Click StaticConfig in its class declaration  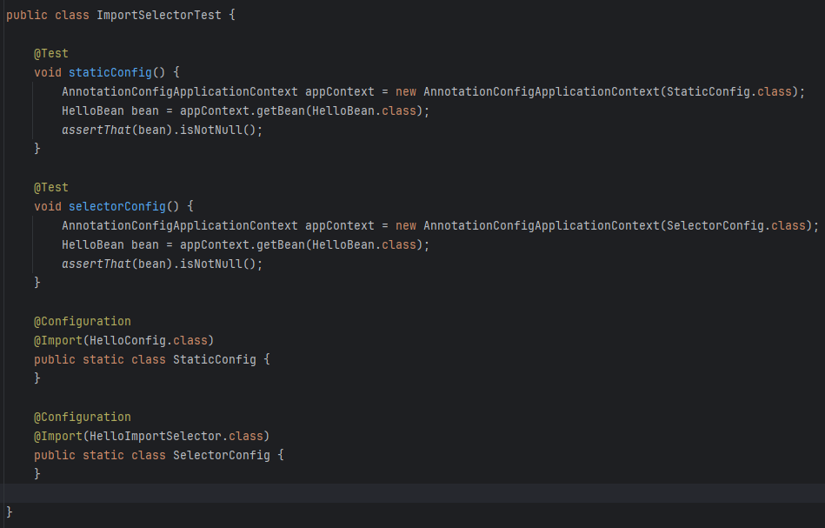point(215,359)
